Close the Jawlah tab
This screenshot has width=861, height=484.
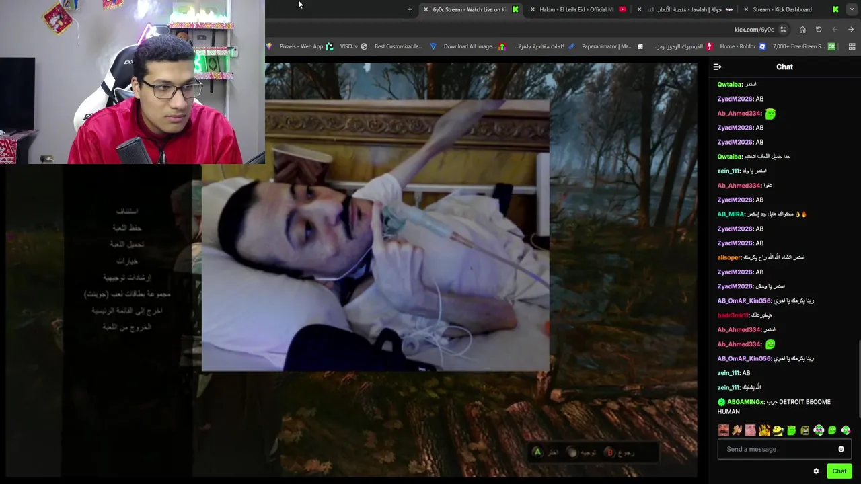click(640, 9)
